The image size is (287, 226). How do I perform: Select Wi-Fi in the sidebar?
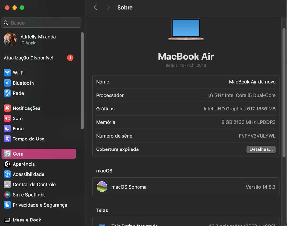click(x=38, y=73)
